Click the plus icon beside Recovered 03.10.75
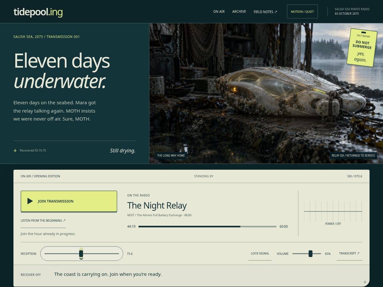This screenshot has width=383, height=287. [x=15, y=151]
